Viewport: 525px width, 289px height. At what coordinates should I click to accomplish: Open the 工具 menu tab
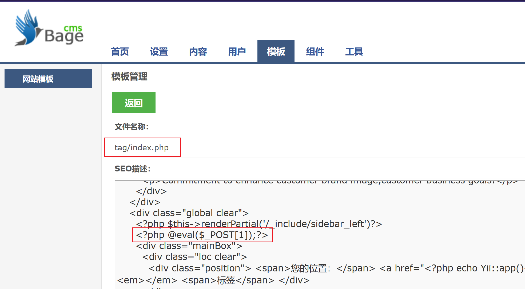tap(354, 51)
